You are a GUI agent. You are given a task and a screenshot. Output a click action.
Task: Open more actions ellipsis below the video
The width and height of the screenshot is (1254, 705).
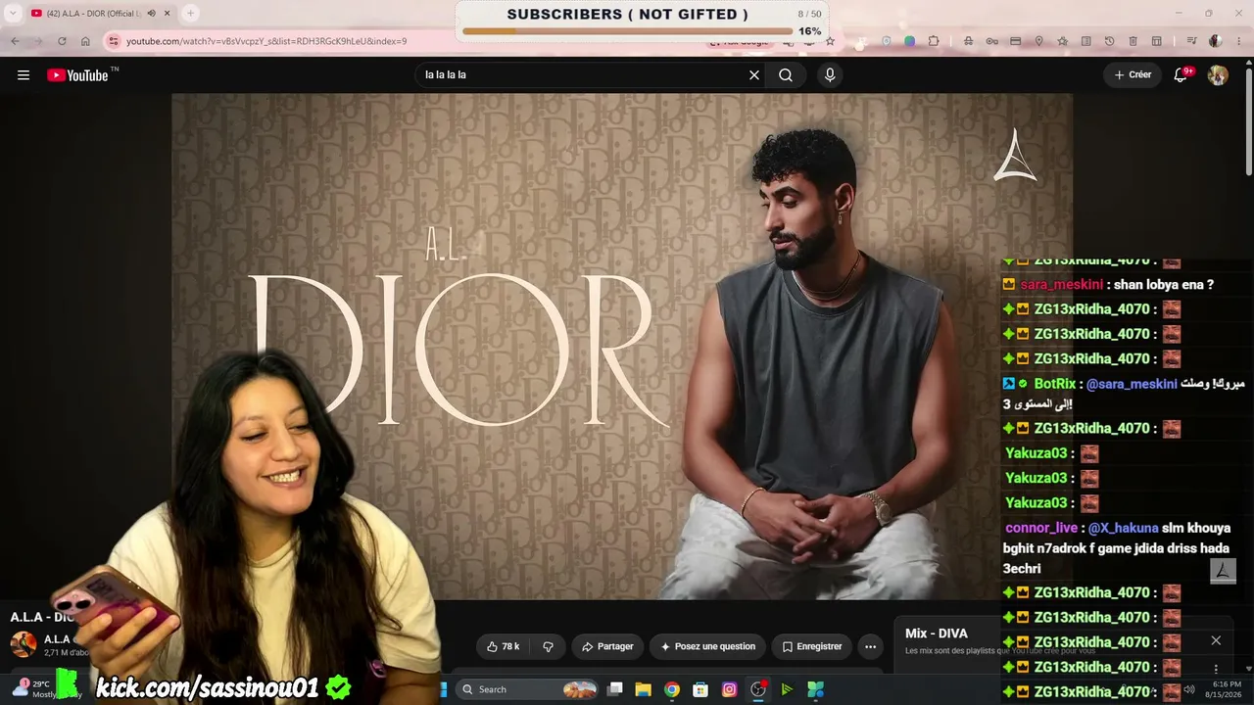pos(870,647)
